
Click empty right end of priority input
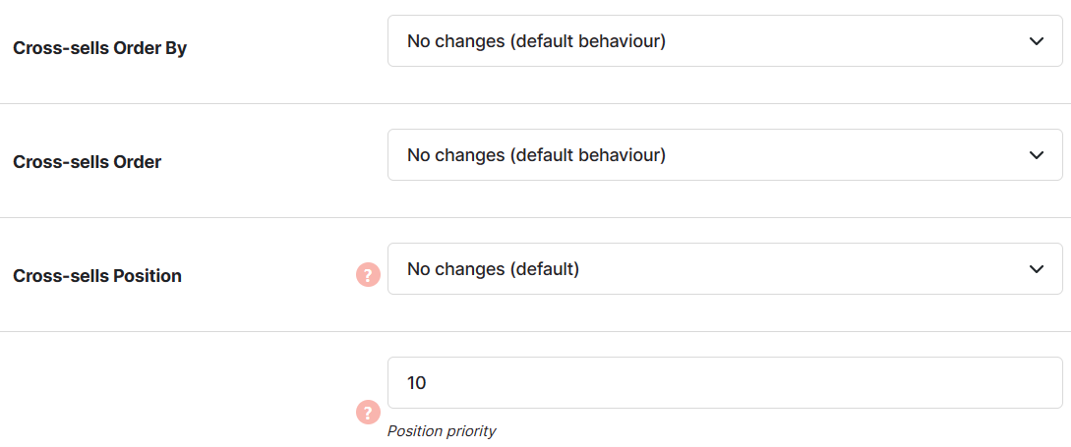pos(956,383)
